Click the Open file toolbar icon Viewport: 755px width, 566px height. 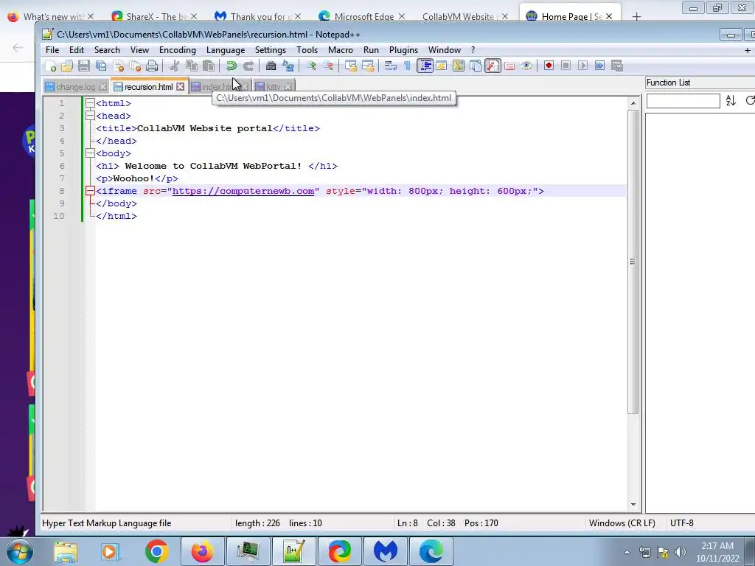tap(67, 66)
